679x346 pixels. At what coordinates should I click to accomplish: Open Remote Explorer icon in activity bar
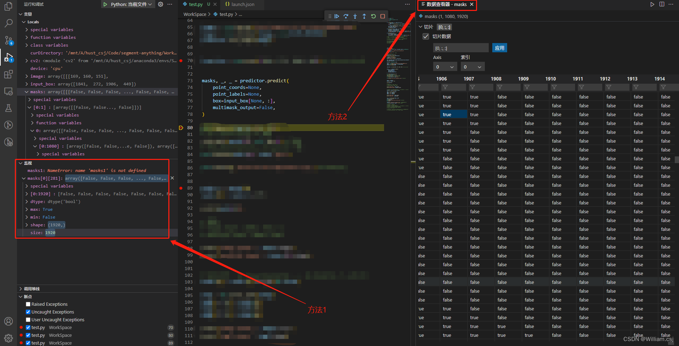tap(8, 91)
